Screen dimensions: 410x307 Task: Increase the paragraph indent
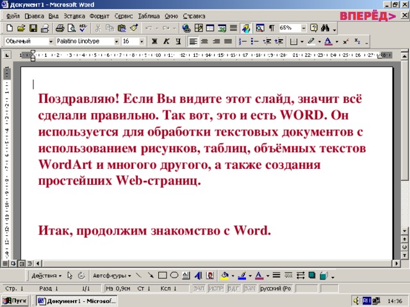(x=279, y=41)
